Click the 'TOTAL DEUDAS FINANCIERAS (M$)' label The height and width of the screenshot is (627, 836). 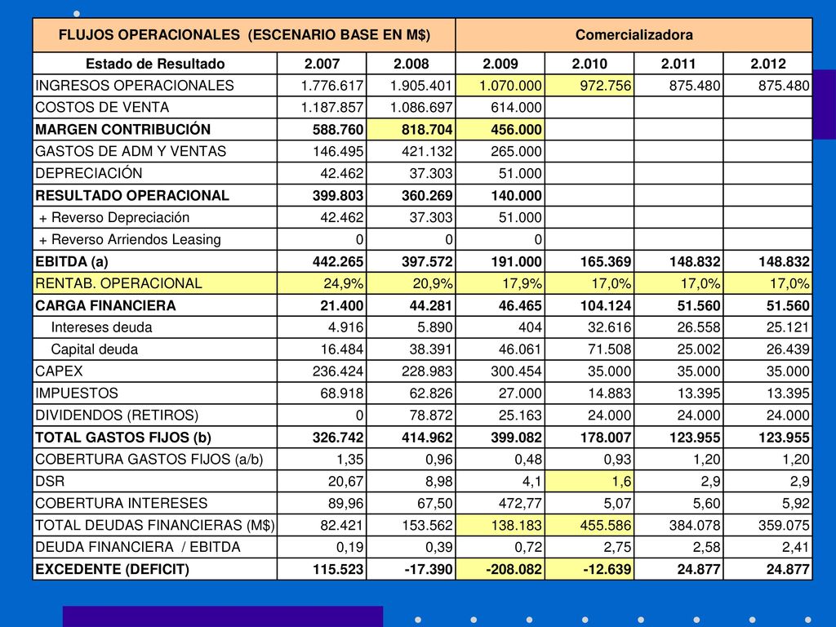(154, 525)
